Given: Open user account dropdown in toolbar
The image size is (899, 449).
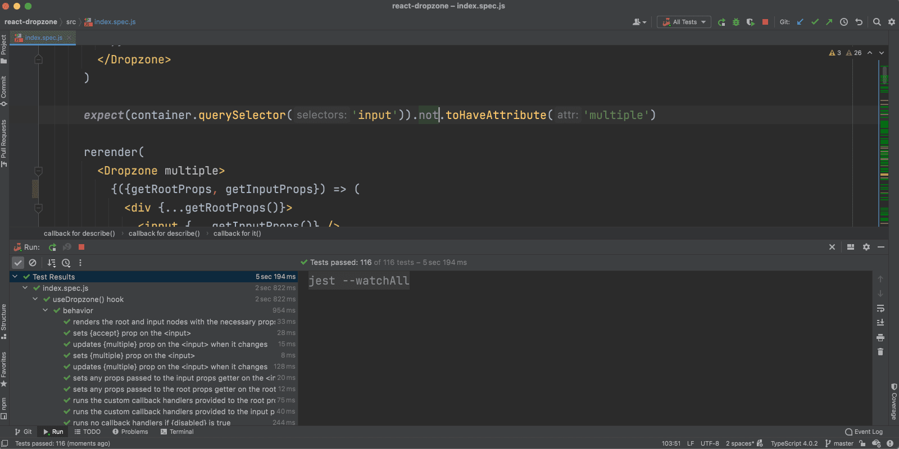Looking at the screenshot, I should tap(639, 22).
